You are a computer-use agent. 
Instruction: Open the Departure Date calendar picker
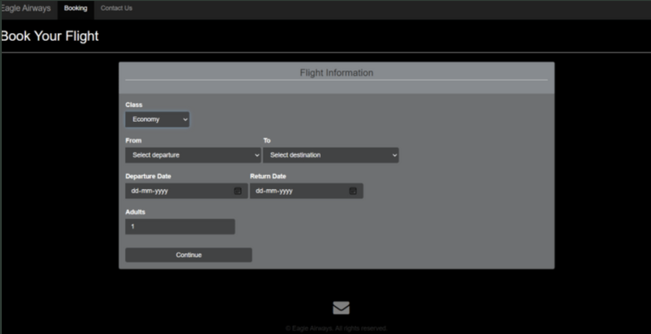pos(237,191)
